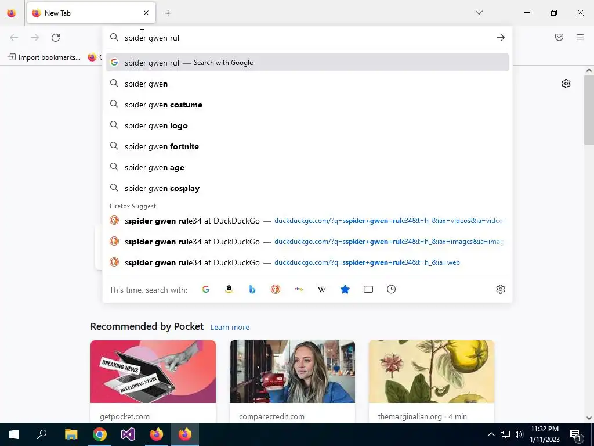
Task: Open the volume control tray icon
Action: (519, 434)
